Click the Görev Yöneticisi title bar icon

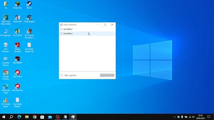tap(62, 25)
